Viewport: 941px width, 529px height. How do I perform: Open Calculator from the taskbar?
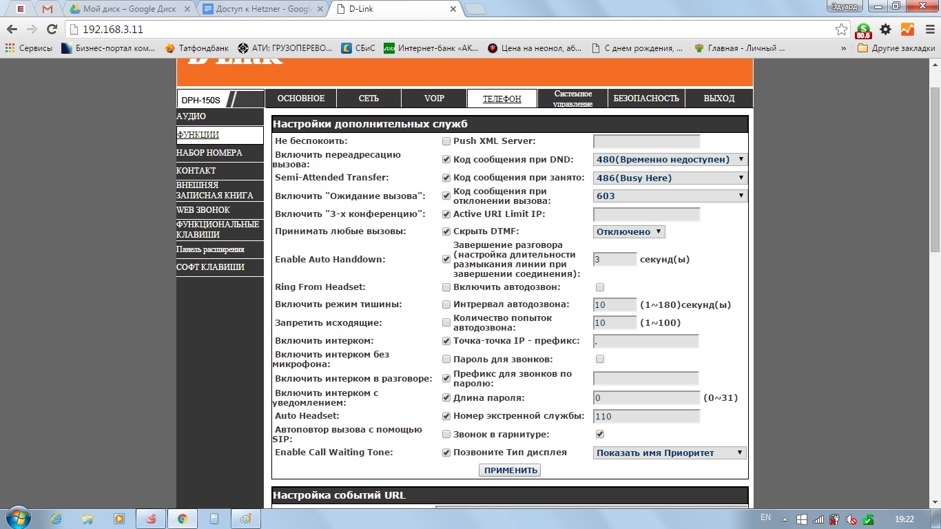[x=214, y=519]
